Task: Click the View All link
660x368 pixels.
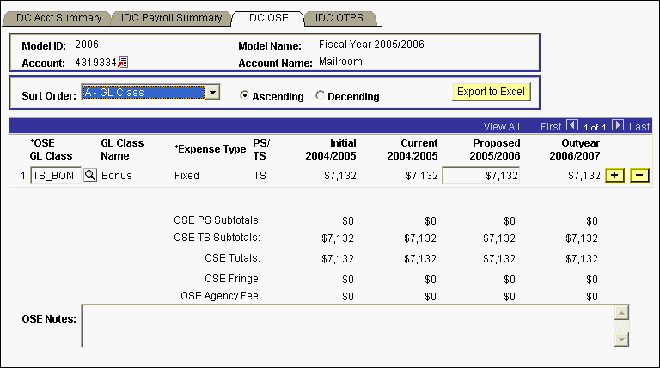Action: [501, 126]
